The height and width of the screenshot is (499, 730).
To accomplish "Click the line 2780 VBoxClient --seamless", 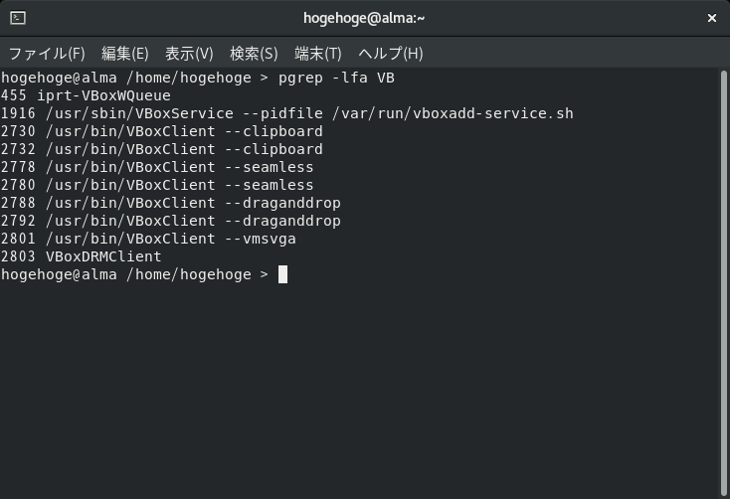I will click(157, 185).
